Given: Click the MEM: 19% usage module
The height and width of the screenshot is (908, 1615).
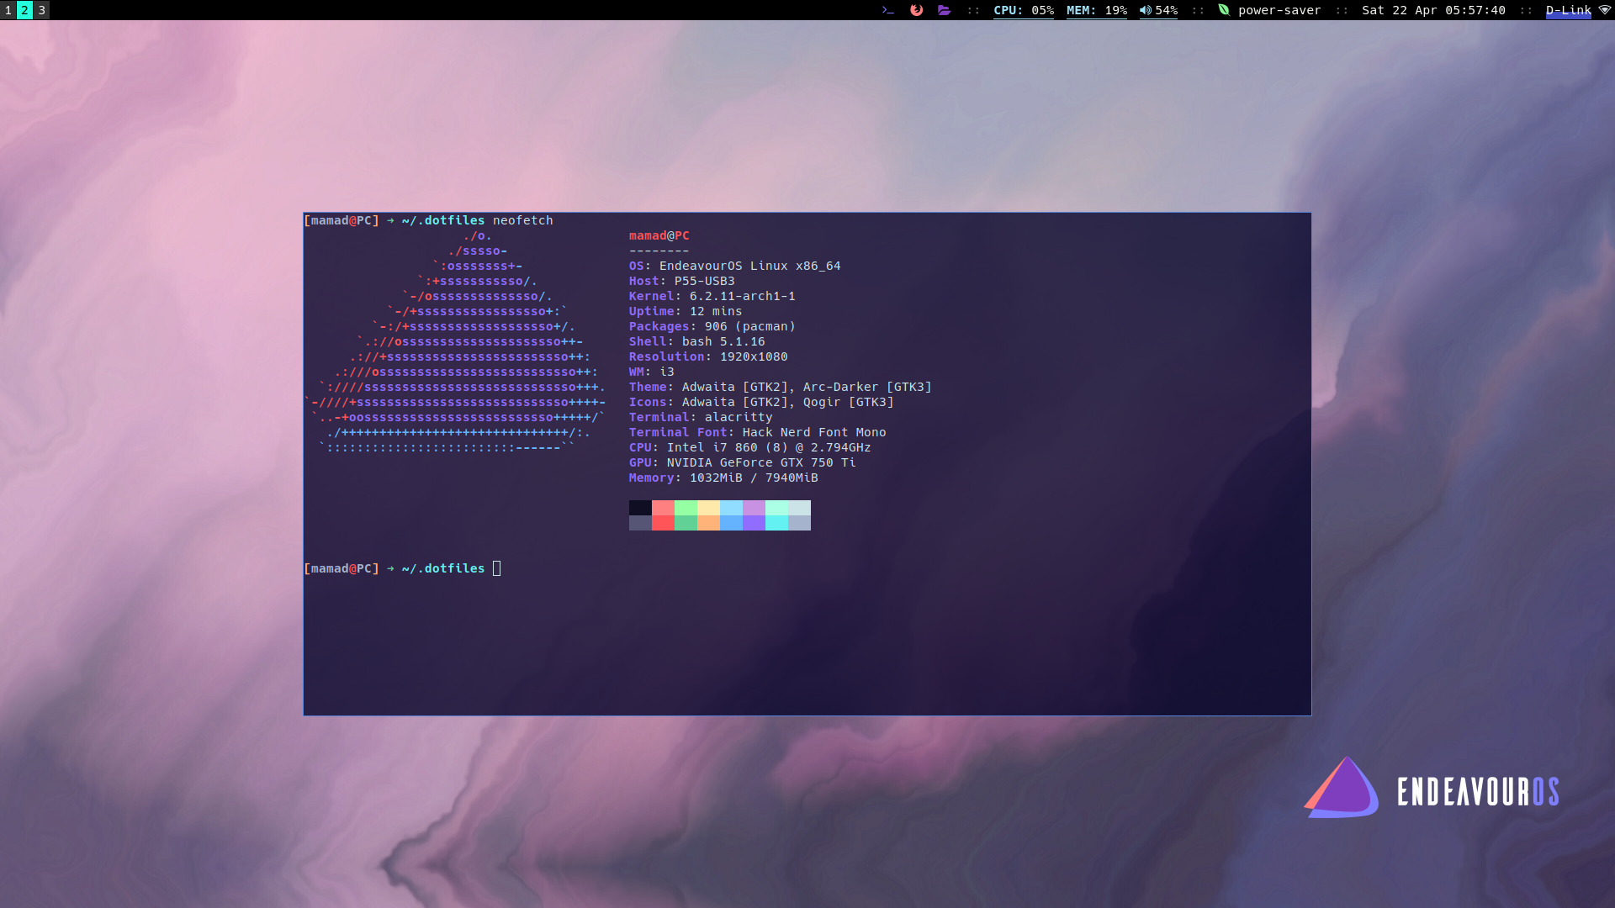Looking at the screenshot, I should pyautogui.click(x=1097, y=10).
